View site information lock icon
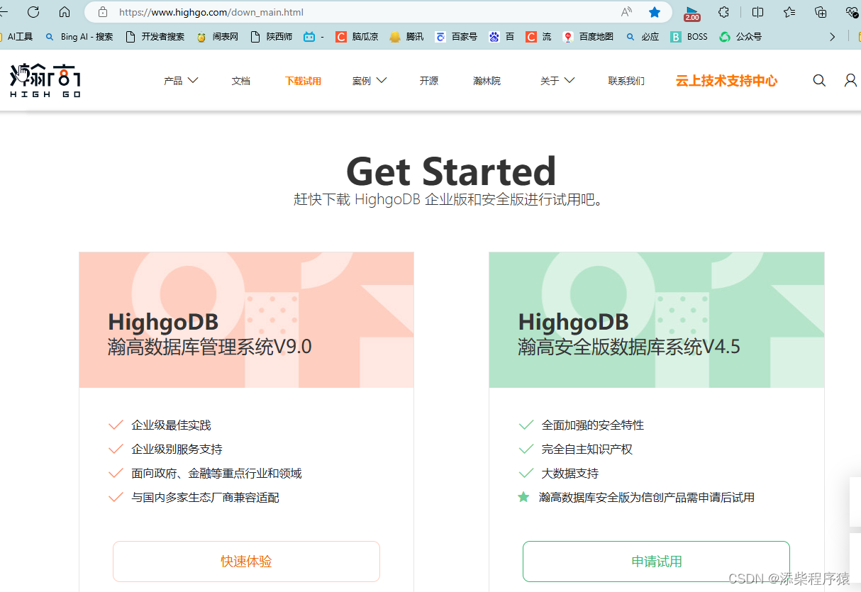This screenshot has width=861, height=592. (103, 12)
